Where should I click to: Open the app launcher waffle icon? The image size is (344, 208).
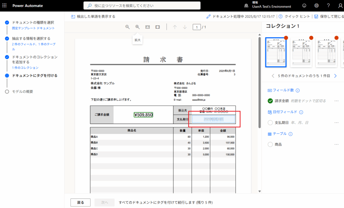pos(4,5)
